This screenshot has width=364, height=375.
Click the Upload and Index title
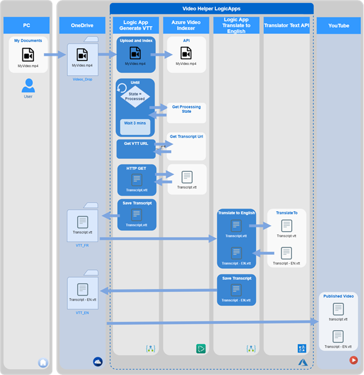(136, 41)
